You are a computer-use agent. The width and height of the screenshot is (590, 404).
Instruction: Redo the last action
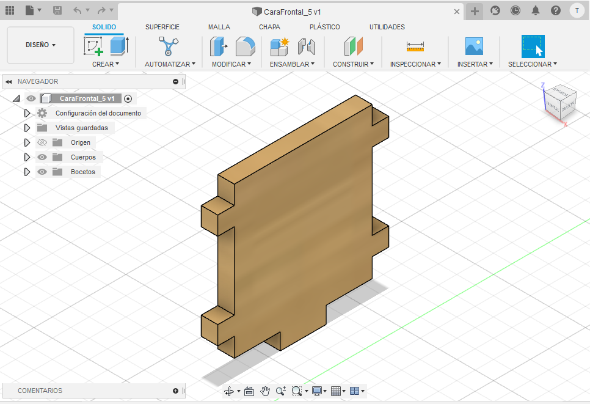coord(101,10)
